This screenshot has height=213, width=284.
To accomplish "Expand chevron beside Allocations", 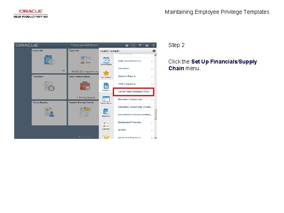I will (152, 69).
